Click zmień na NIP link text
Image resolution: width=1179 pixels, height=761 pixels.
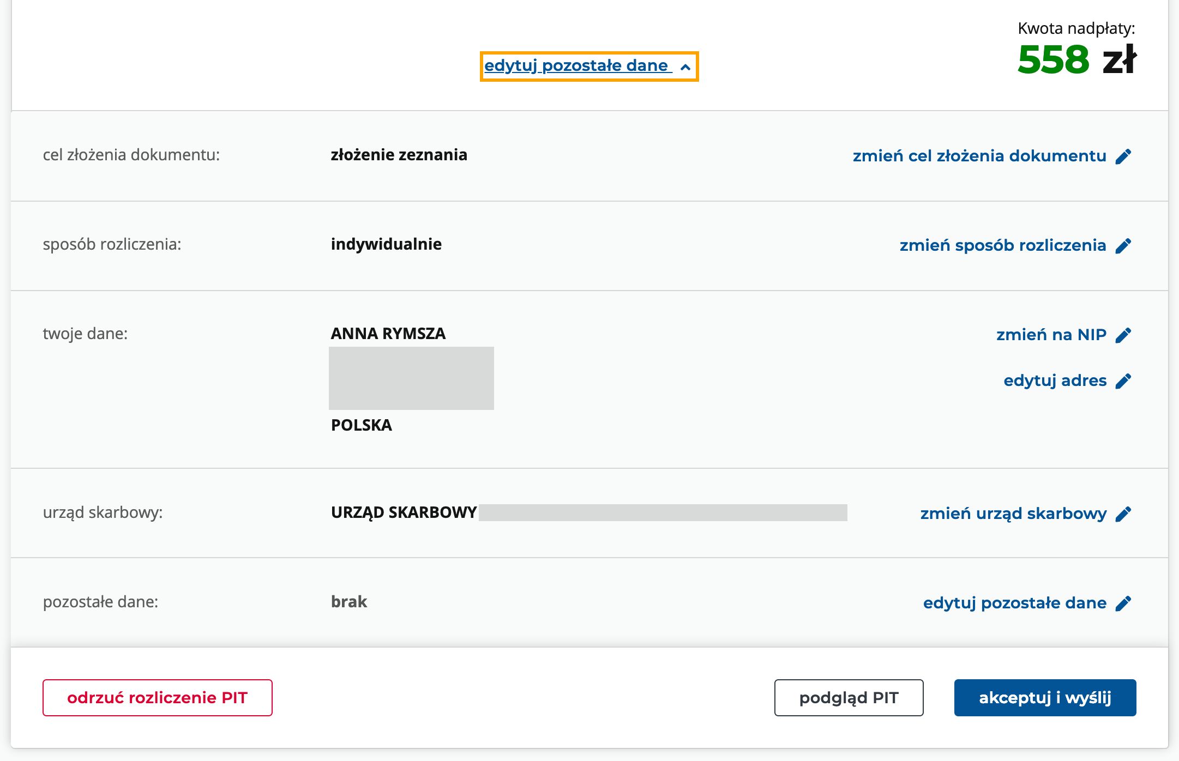pyautogui.click(x=1051, y=335)
